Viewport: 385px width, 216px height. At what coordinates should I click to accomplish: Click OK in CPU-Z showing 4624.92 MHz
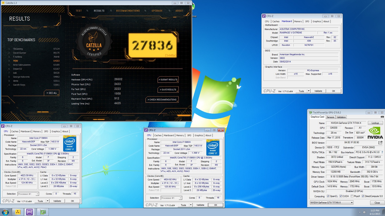click(x=216, y=205)
